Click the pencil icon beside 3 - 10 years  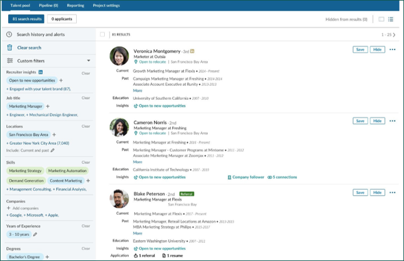[x=35, y=234]
